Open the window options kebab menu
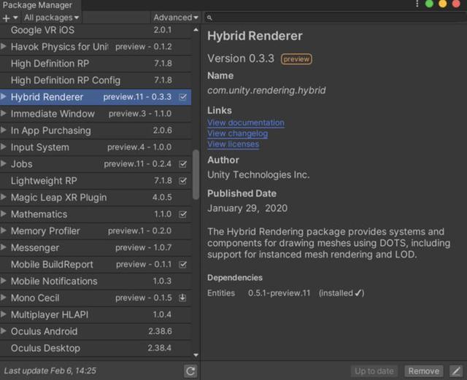Image resolution: width=467 pixels, height=380 pixels. (417, 4)
